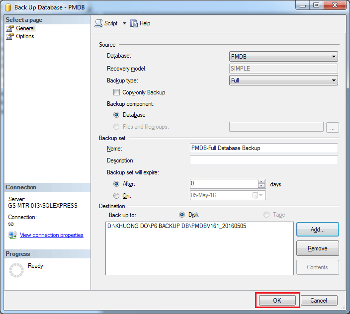This screenshot has width=350, height=314.
Task: Select the General page icon
Action: click(x=10, y=28)
